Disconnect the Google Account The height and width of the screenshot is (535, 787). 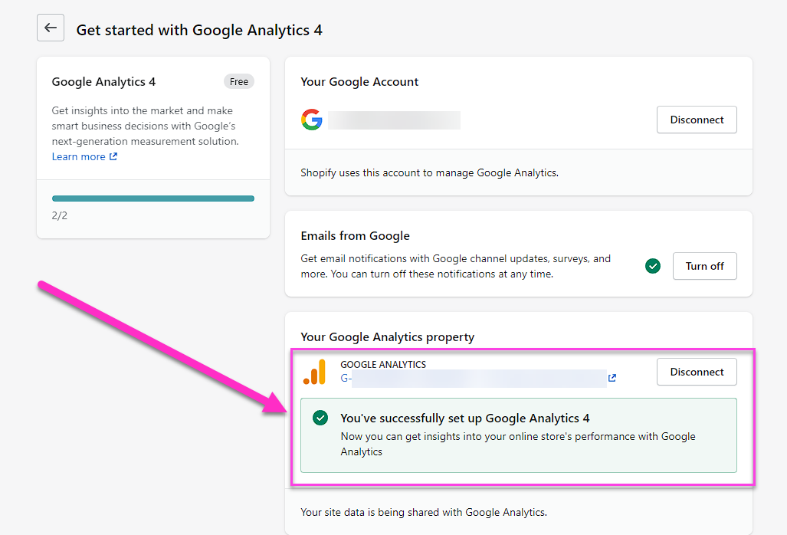(697, 120)
